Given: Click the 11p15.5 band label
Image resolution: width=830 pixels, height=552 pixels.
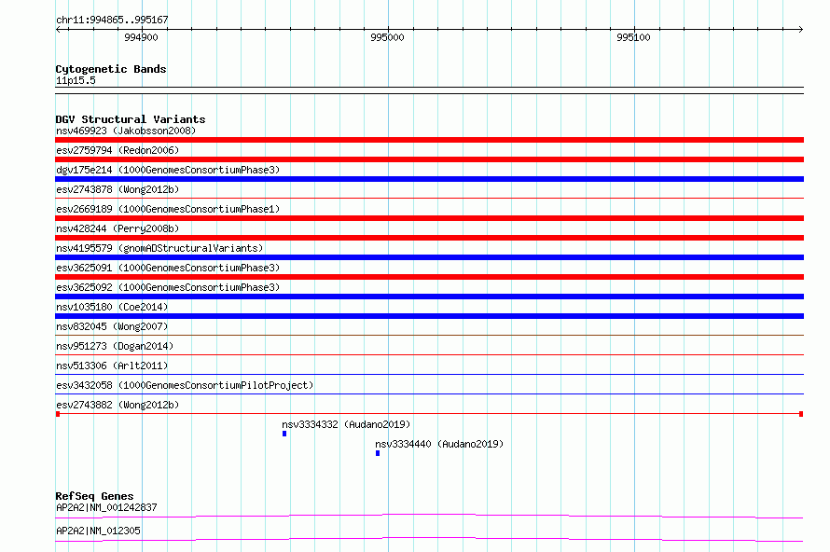Looking at the screenshot, I should (76, 80).
